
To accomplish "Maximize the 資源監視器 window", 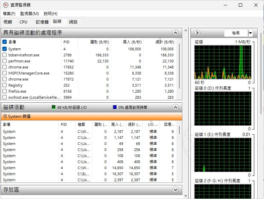I will [x=240, y=5].
